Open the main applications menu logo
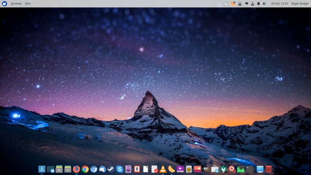311x175 pixels. click(x=4, y=3)
